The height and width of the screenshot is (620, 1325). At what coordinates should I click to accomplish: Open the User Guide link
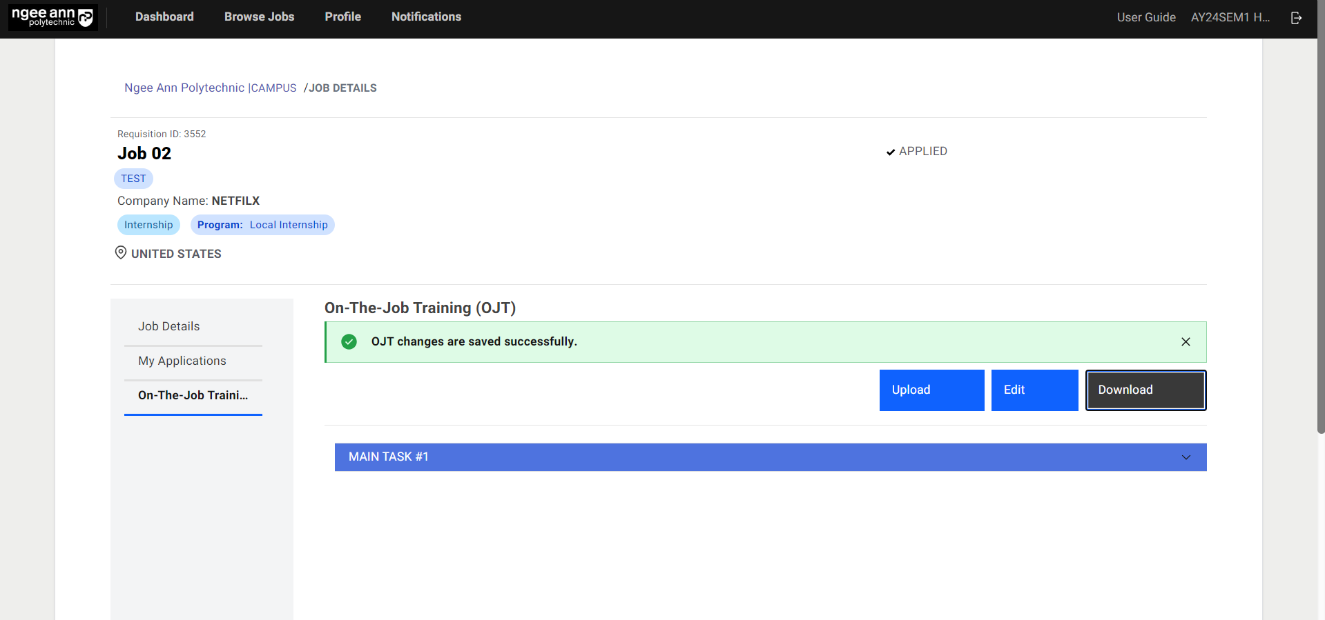1145,18
